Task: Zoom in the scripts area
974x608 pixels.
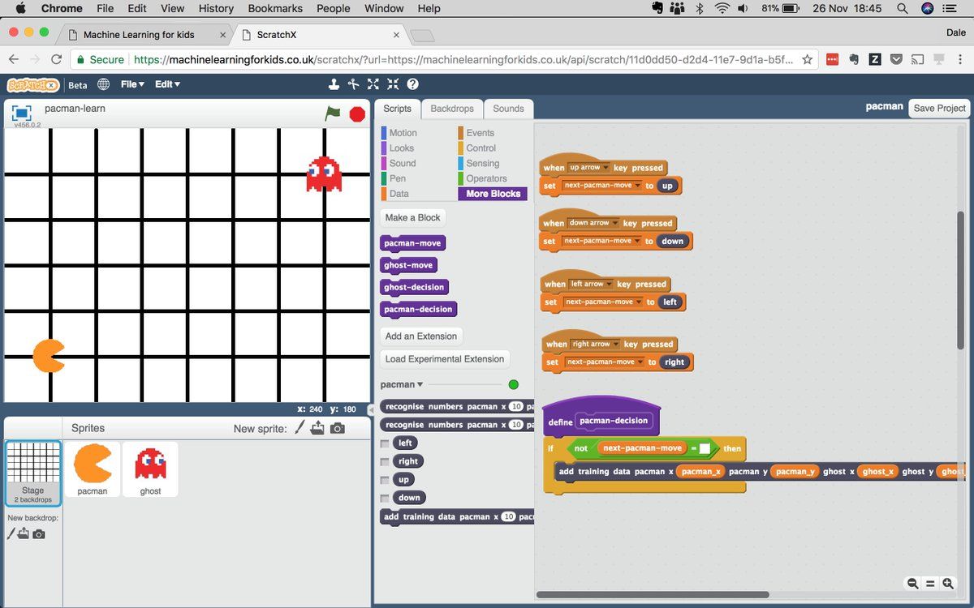Action: (947, 584)
